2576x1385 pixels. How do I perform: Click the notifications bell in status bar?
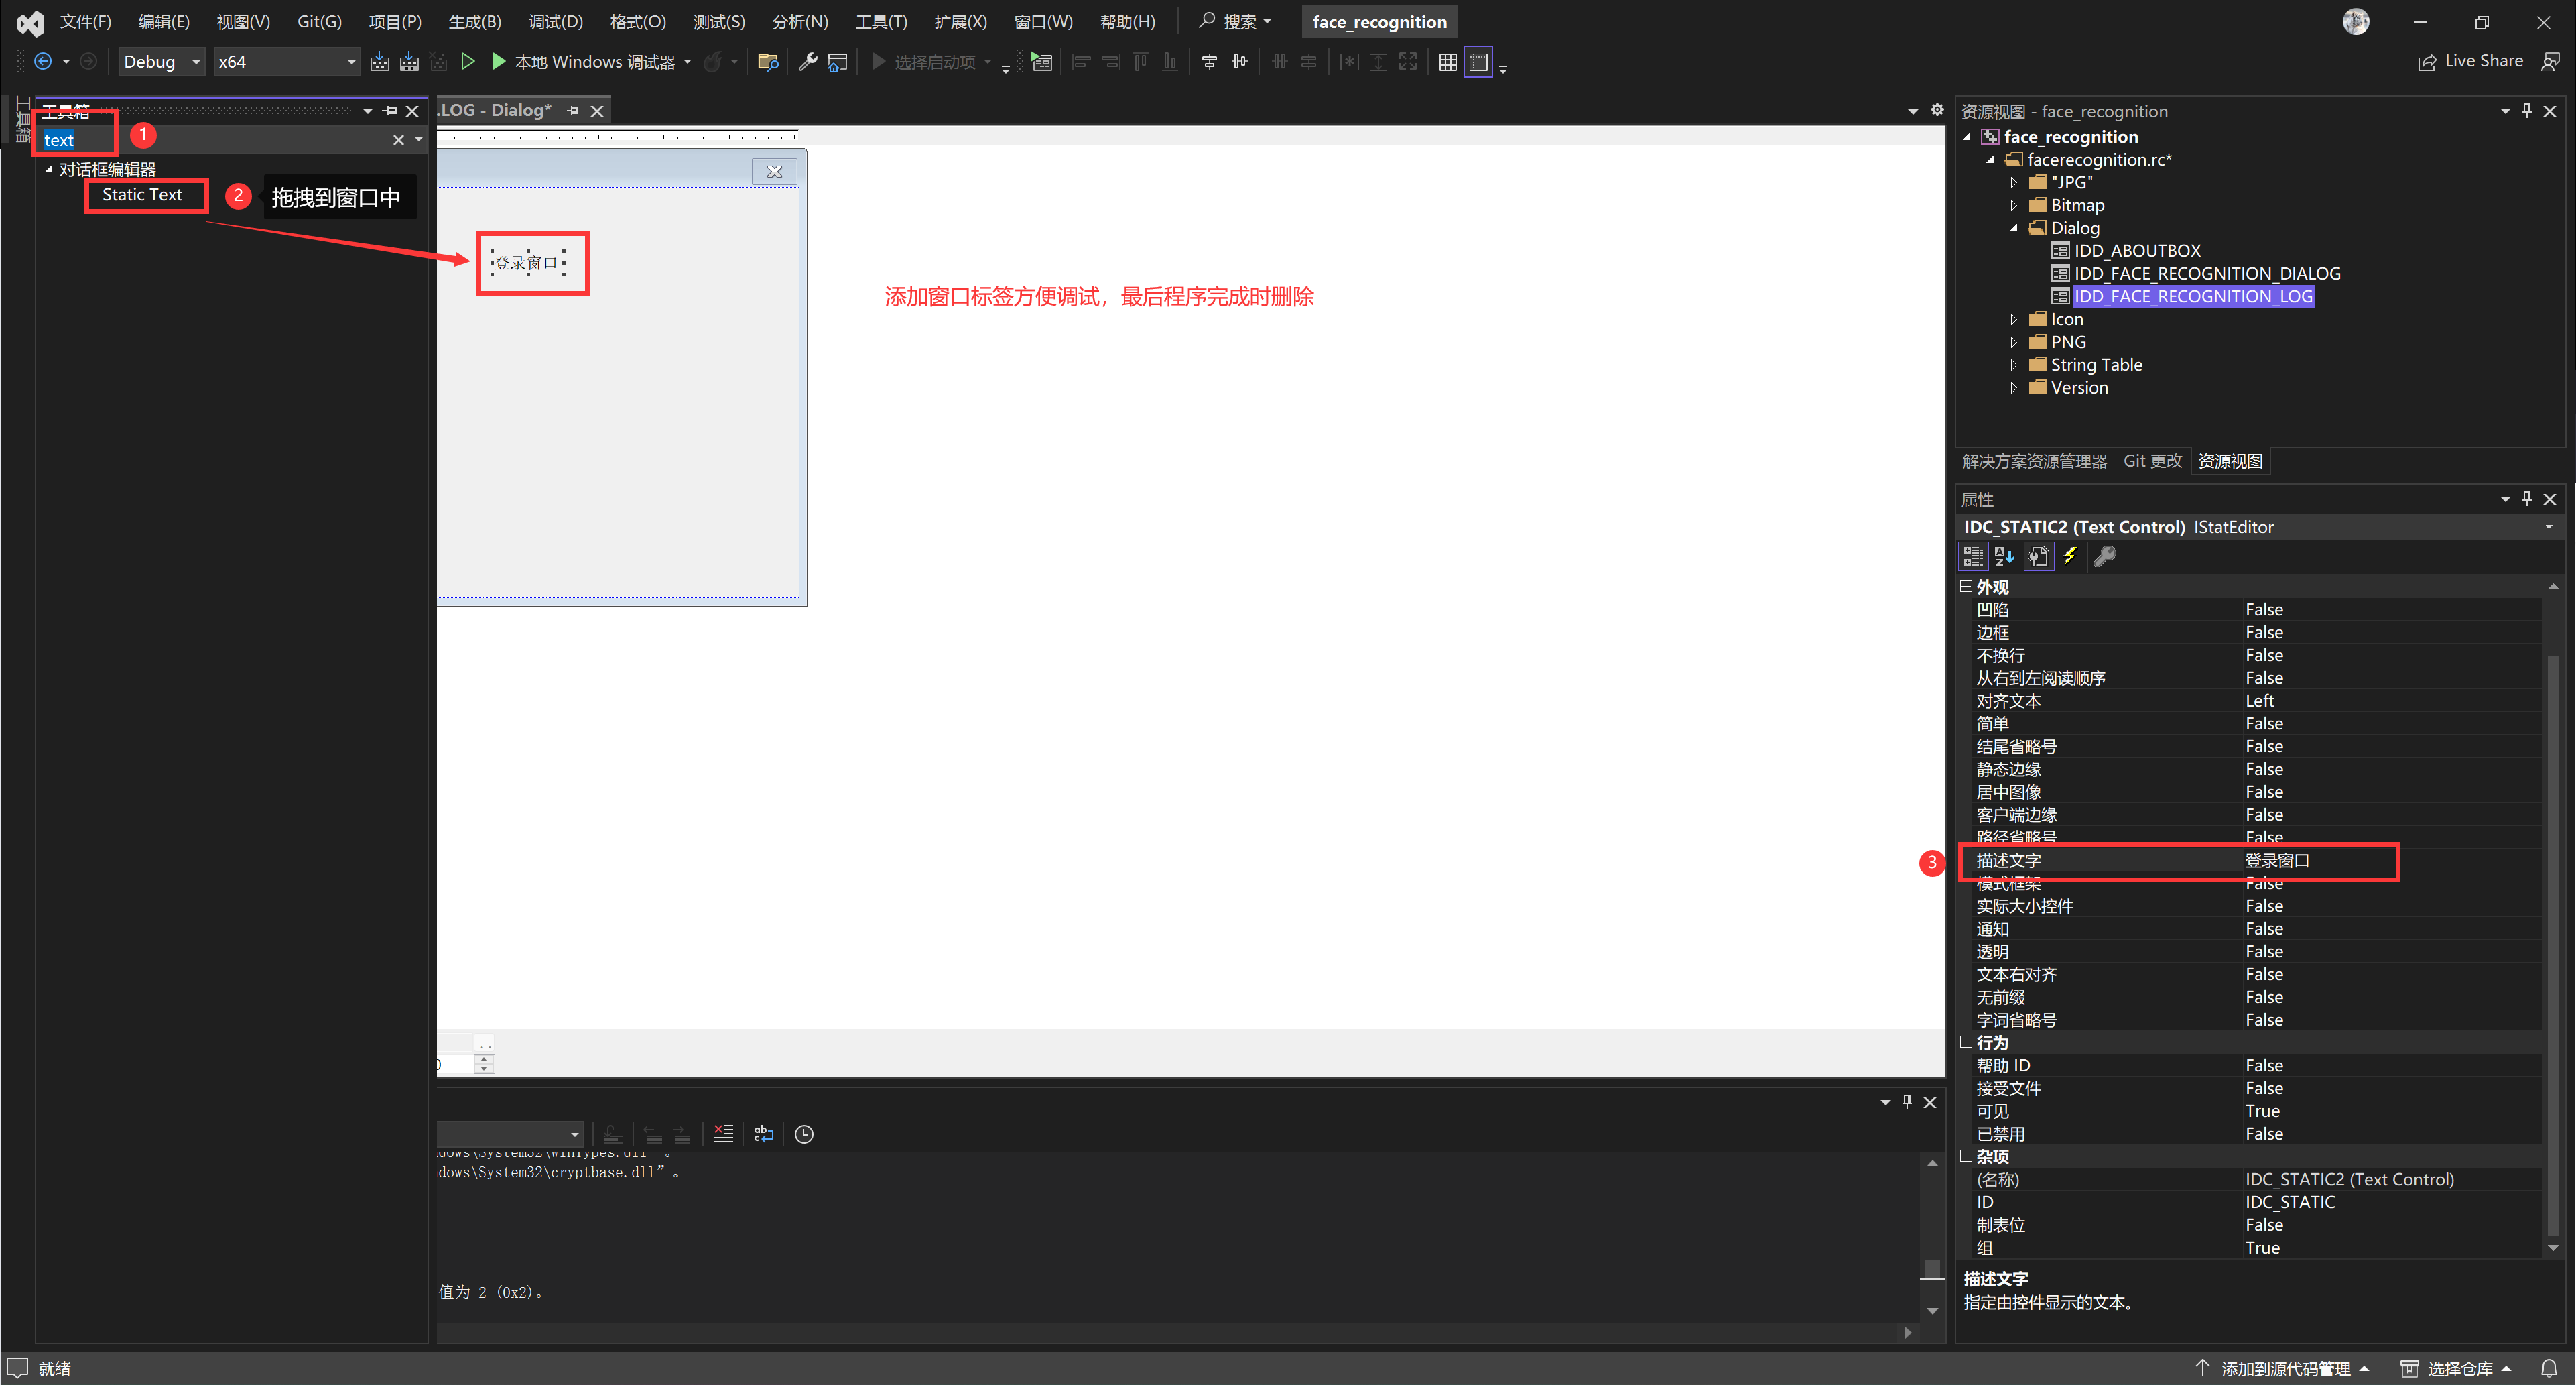point(2549,1368)
